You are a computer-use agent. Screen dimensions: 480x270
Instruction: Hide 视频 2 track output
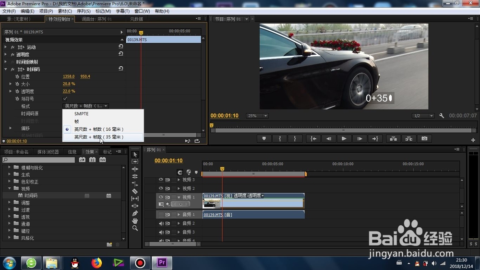point(161,188)
